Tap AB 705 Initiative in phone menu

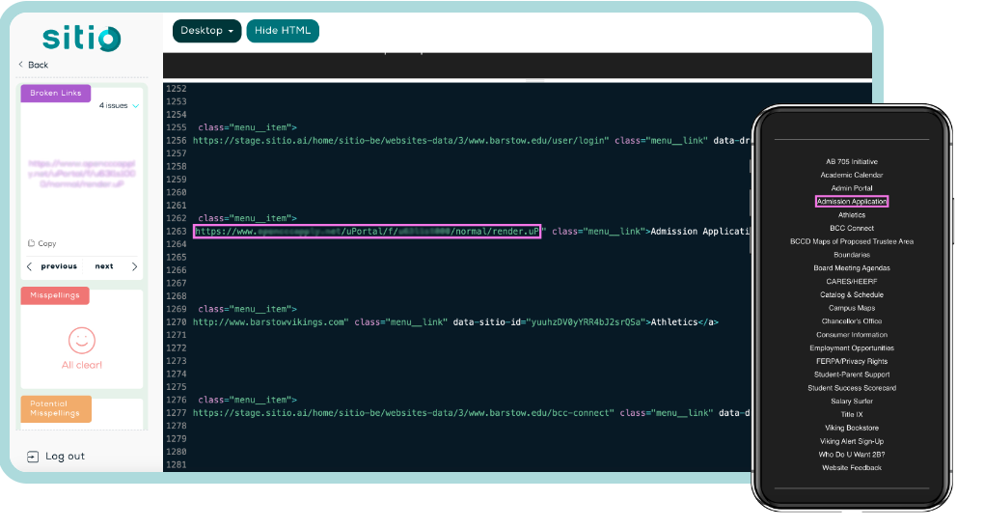[852, 162]
